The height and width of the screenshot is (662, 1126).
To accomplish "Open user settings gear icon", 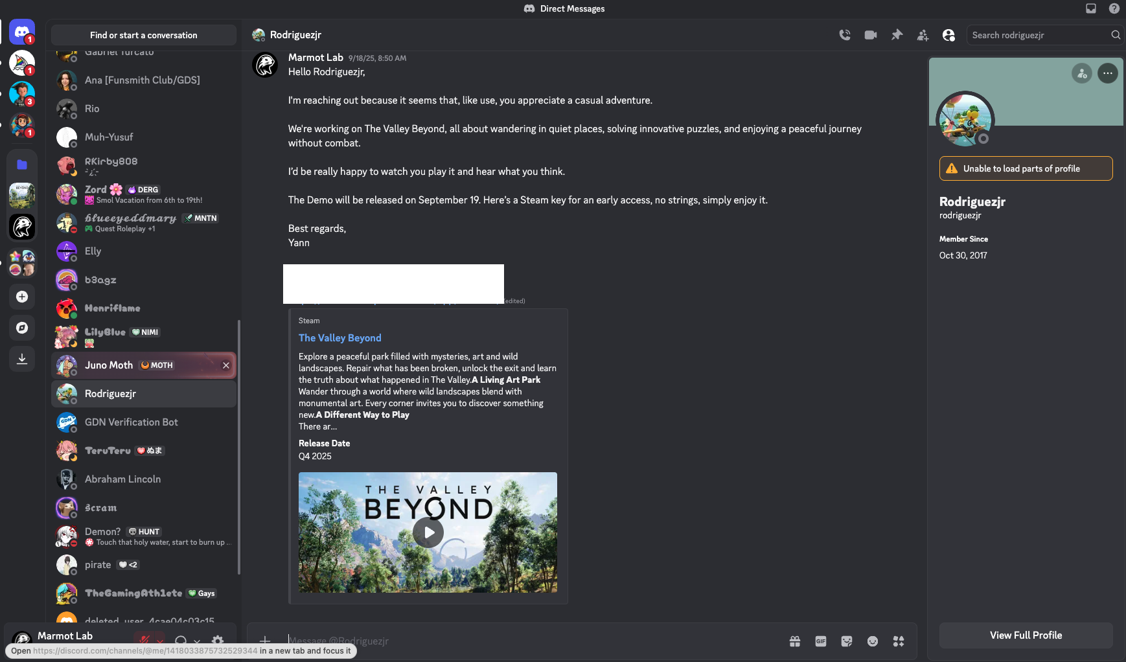I will [218, 641].
